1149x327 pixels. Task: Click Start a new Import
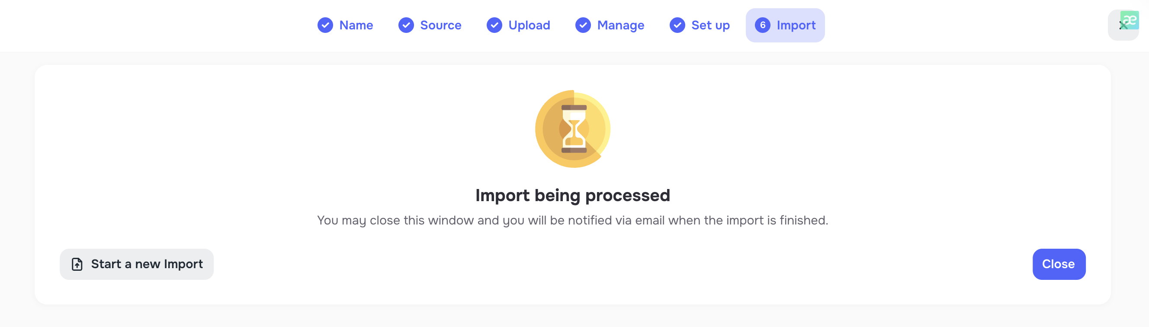point(137,264)
